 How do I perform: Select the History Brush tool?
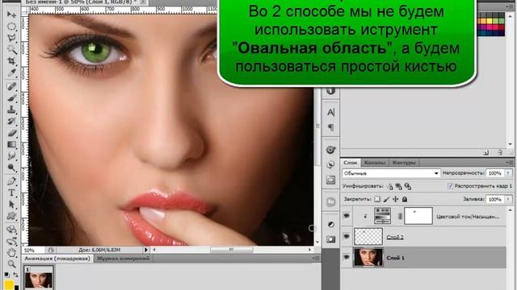(12, 122)
